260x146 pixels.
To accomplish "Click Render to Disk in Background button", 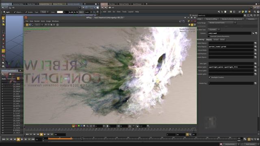I will pos(232,19).
